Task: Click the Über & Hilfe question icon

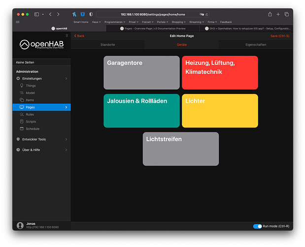Action: coord(18,150)
